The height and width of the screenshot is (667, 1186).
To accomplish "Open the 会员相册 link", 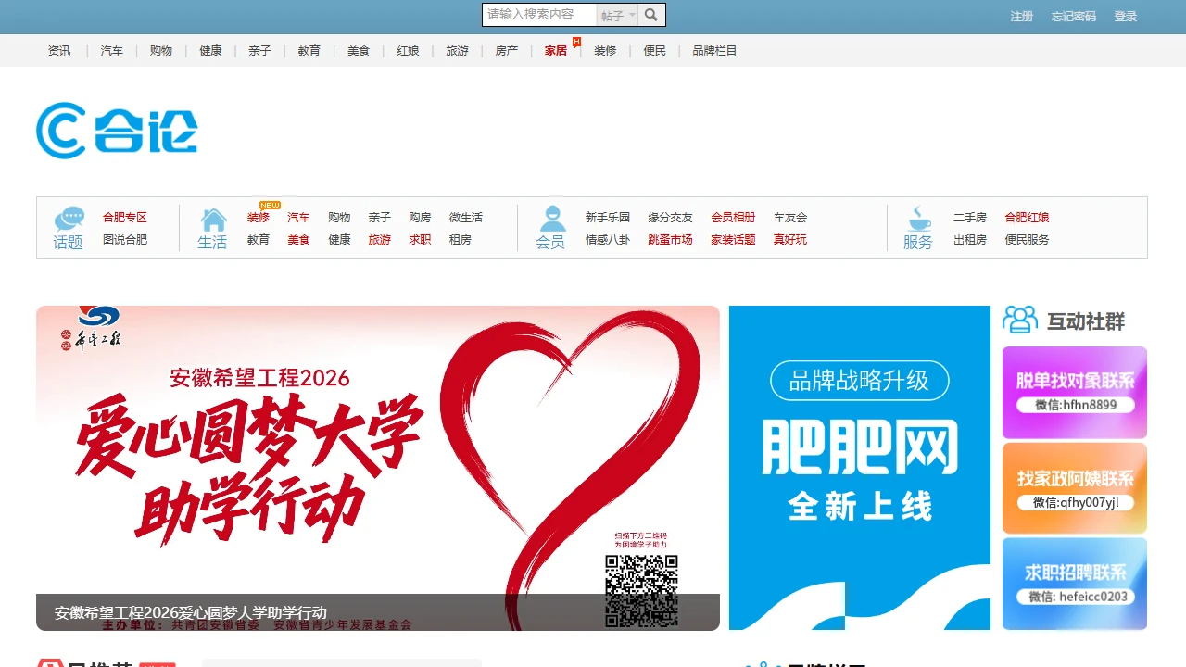I will click(733, 218).
